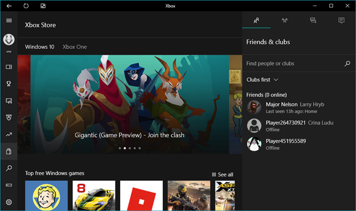Click See all for top free games
Screen dimensions: 356x211
click(x=222, y=174)
